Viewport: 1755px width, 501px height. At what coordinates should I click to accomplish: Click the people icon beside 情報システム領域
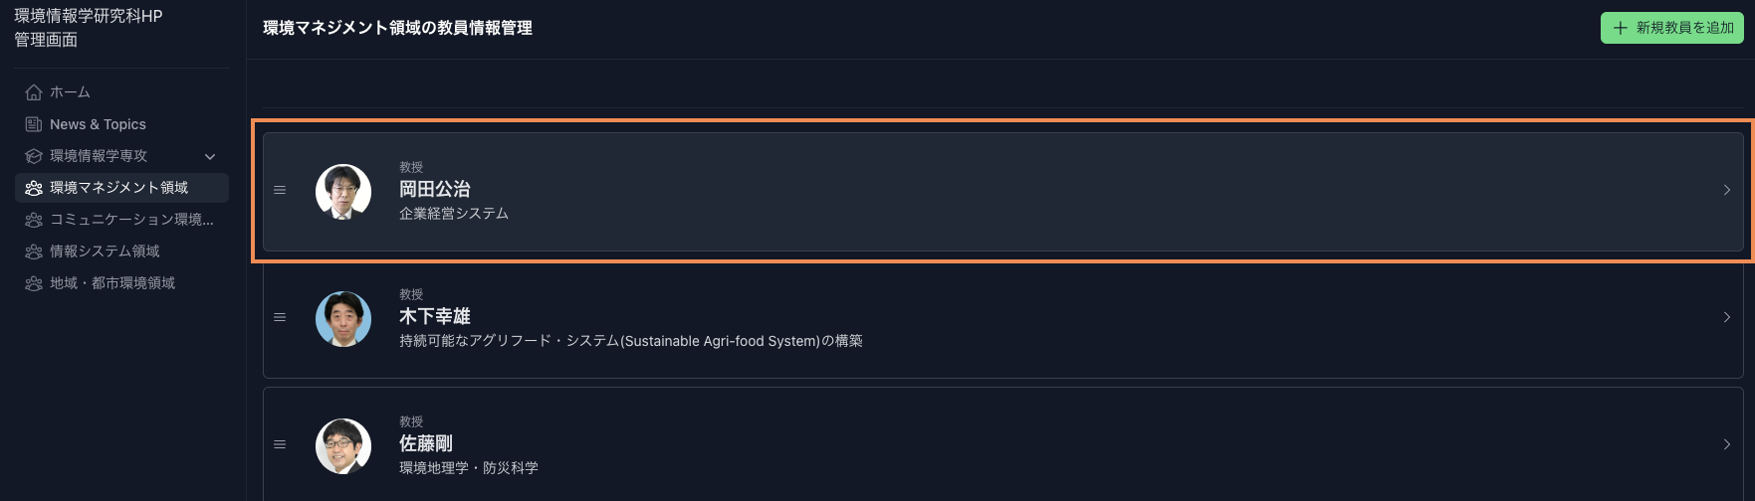(34, 251)
